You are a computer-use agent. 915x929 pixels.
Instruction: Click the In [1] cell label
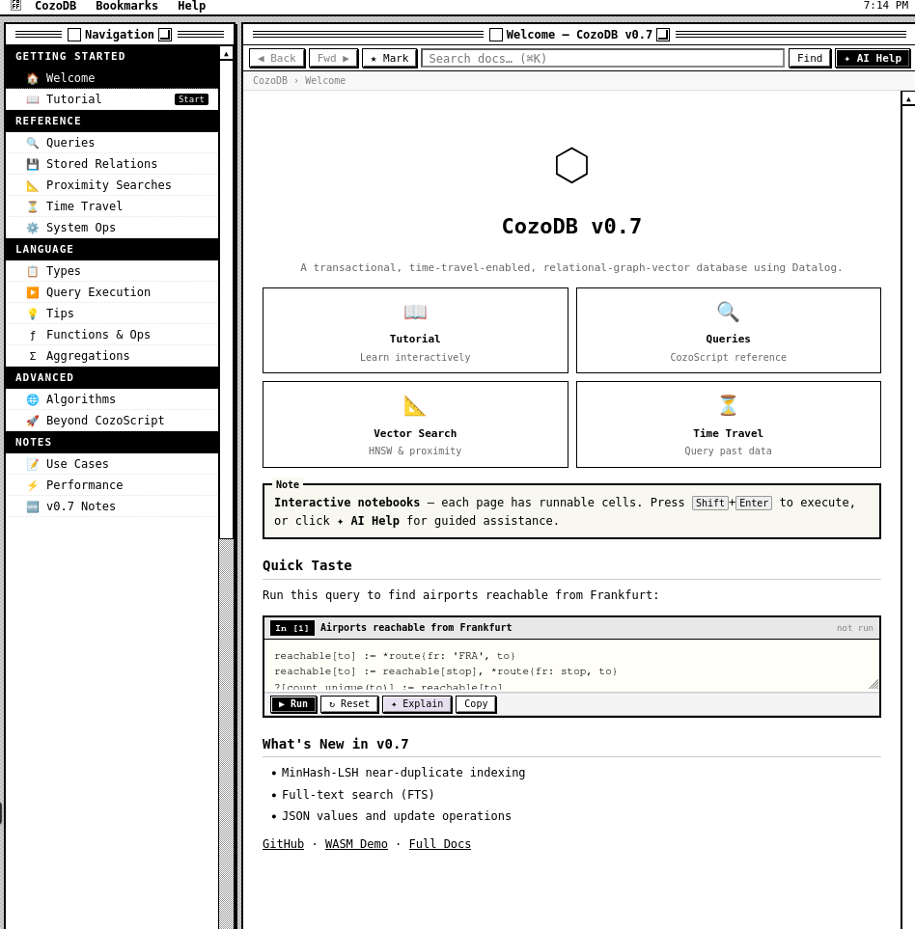click(292, 628)
